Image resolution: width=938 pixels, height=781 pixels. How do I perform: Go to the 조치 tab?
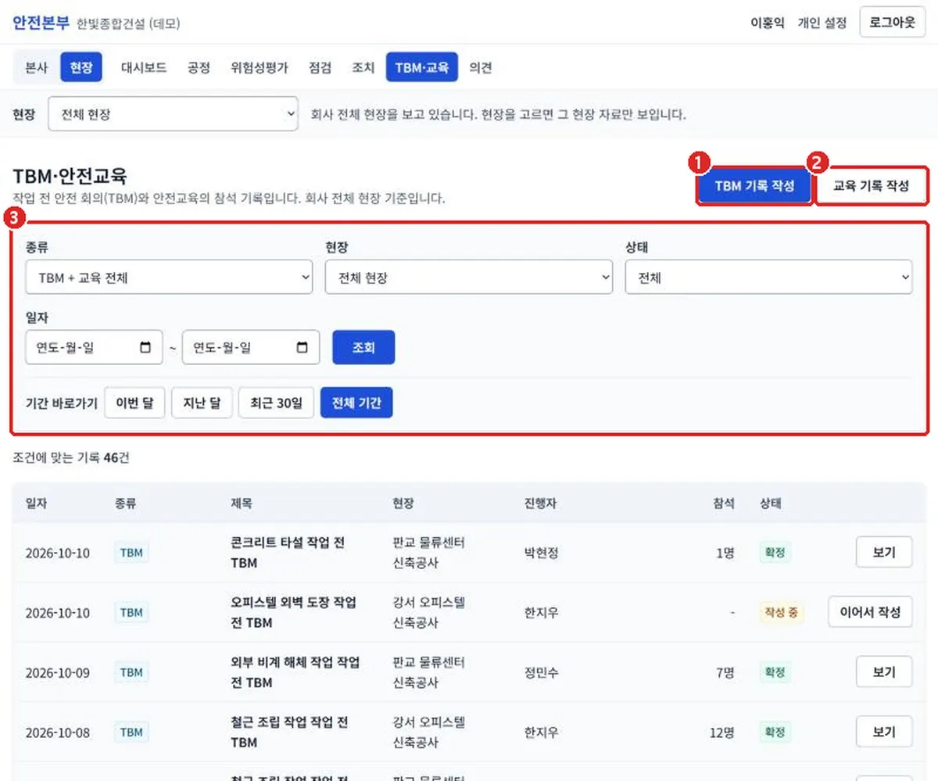(363, 67)
